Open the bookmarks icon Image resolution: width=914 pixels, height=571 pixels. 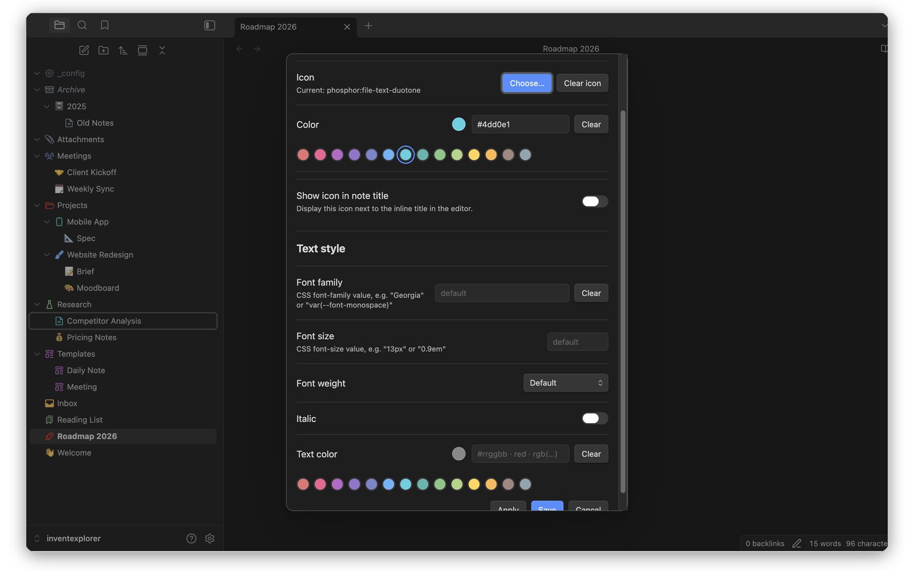[x=105, y=25]
